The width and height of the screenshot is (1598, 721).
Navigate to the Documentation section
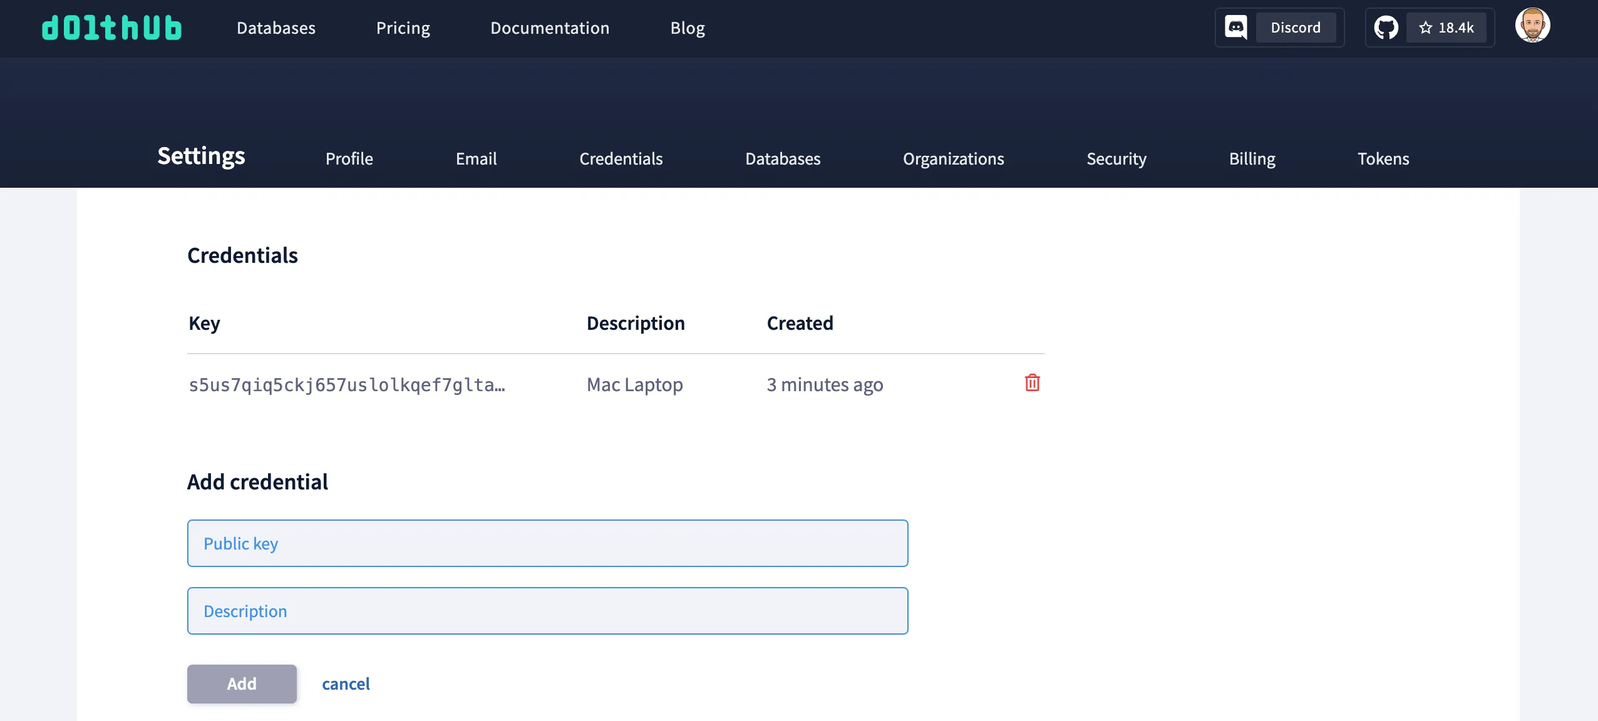pos(550,28)
